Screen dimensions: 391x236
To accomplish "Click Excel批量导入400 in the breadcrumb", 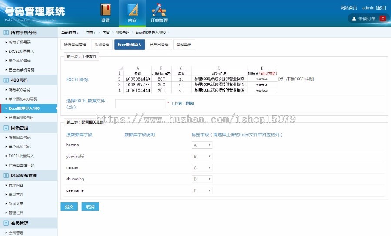I will pyautogui.click(x=150, y=33).
